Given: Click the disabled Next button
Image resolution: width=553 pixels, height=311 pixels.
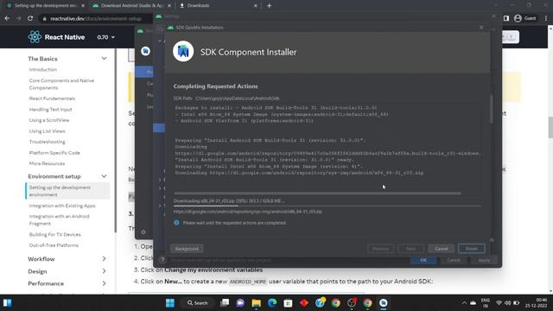Looking at the screenshot, I should click(x=411, y=249).
